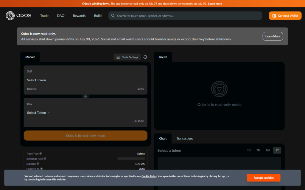Select the 1D chart range
305x190 pixels.
pos(249,150)
